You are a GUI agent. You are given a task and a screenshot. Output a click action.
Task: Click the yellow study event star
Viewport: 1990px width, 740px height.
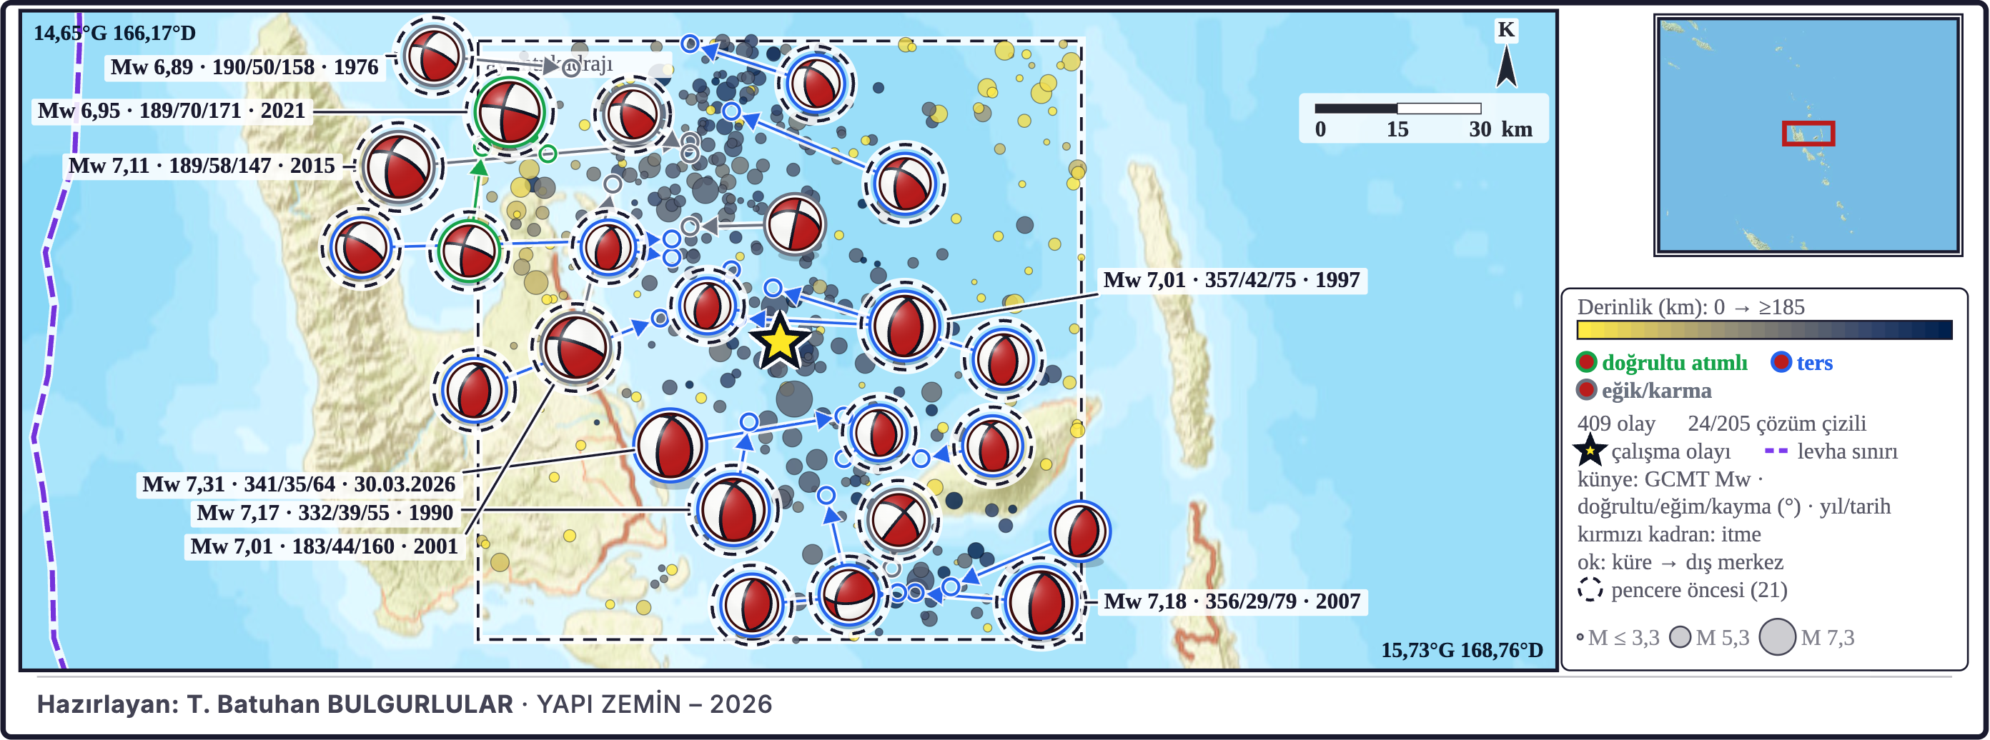pos(779,341)
